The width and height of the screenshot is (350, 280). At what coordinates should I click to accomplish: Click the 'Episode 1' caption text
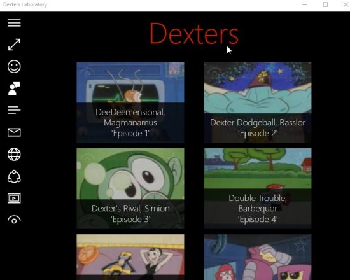(x=130, y=133)
